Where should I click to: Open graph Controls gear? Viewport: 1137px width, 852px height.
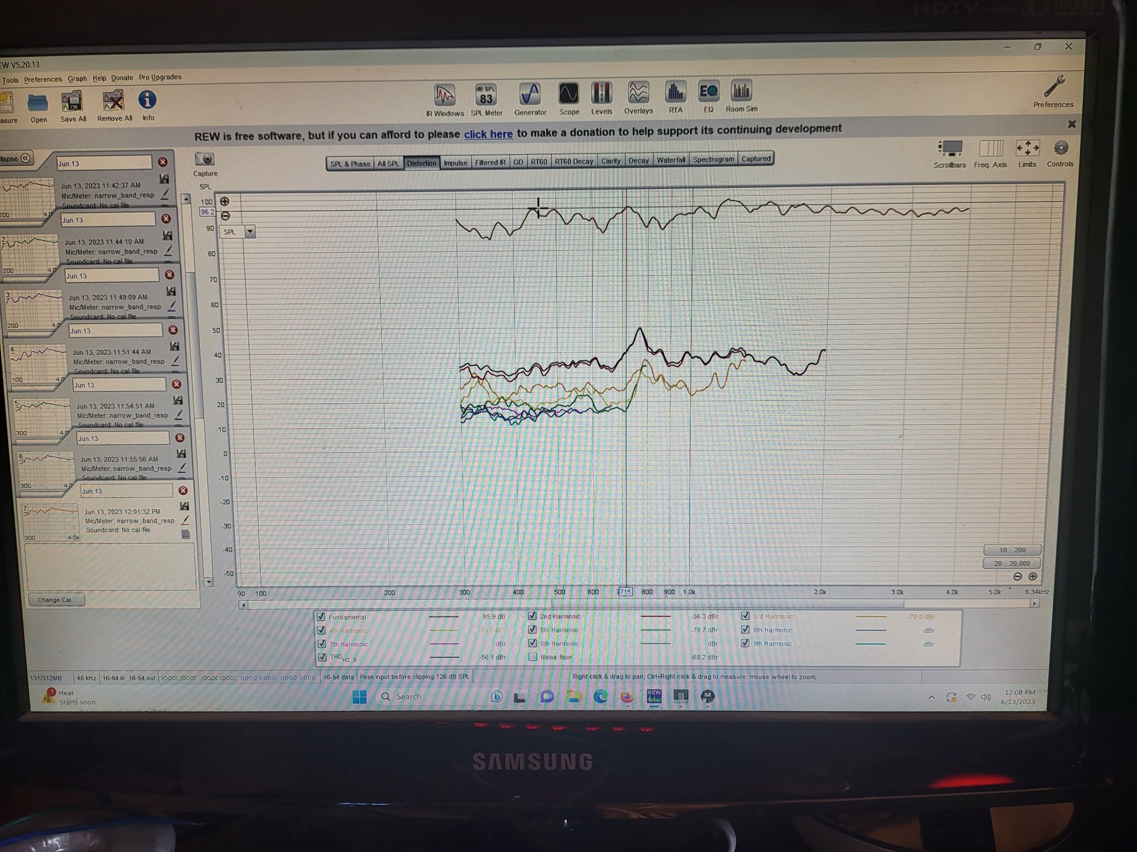(x=1061, y=148)
